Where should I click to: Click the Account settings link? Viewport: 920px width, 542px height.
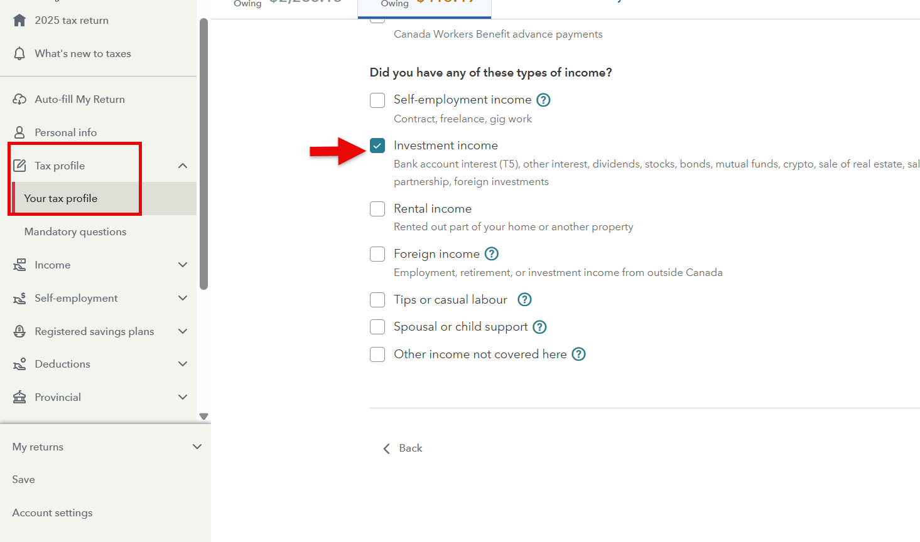tap(52, 513)
